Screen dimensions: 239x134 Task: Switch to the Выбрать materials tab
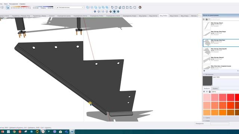[207, 89]
